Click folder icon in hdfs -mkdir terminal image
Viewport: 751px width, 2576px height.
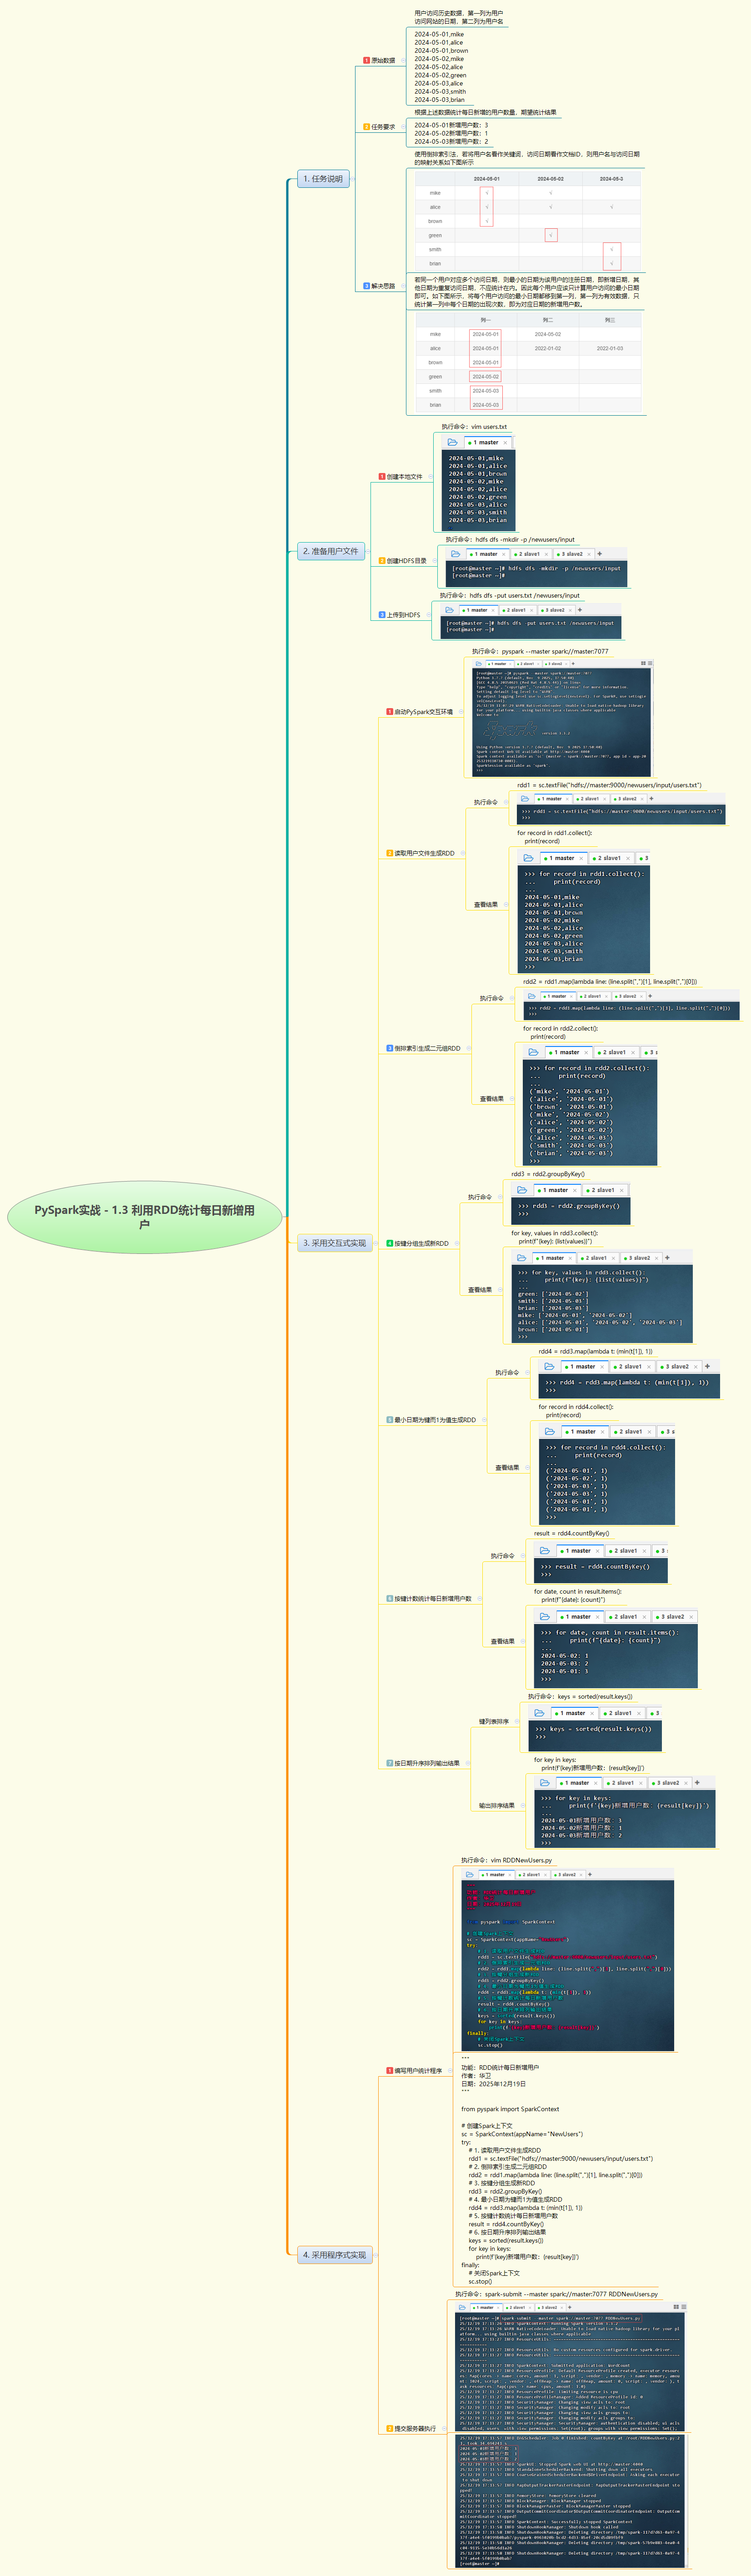456,553
